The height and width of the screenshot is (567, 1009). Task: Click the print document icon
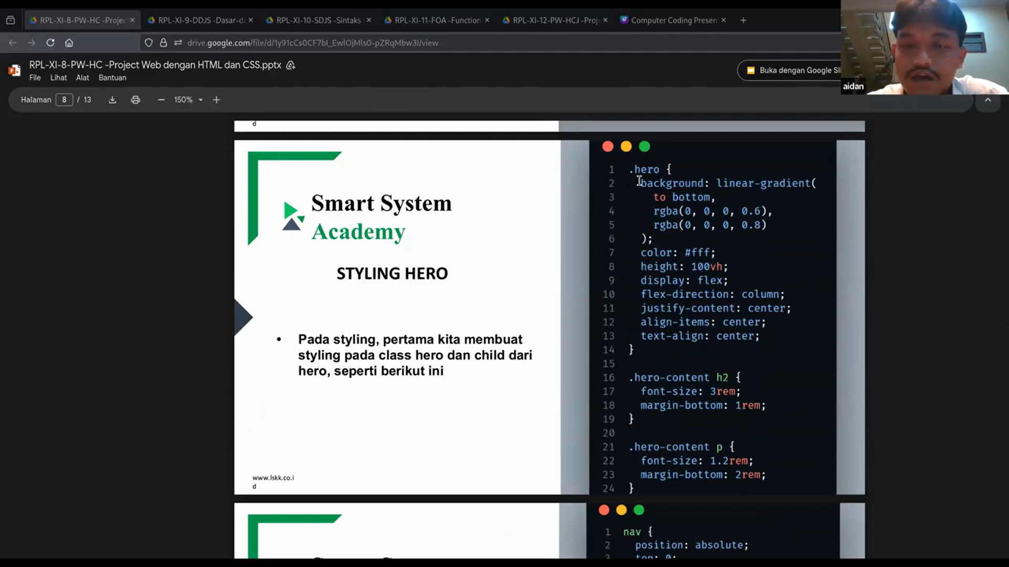[x=136, y=100]
